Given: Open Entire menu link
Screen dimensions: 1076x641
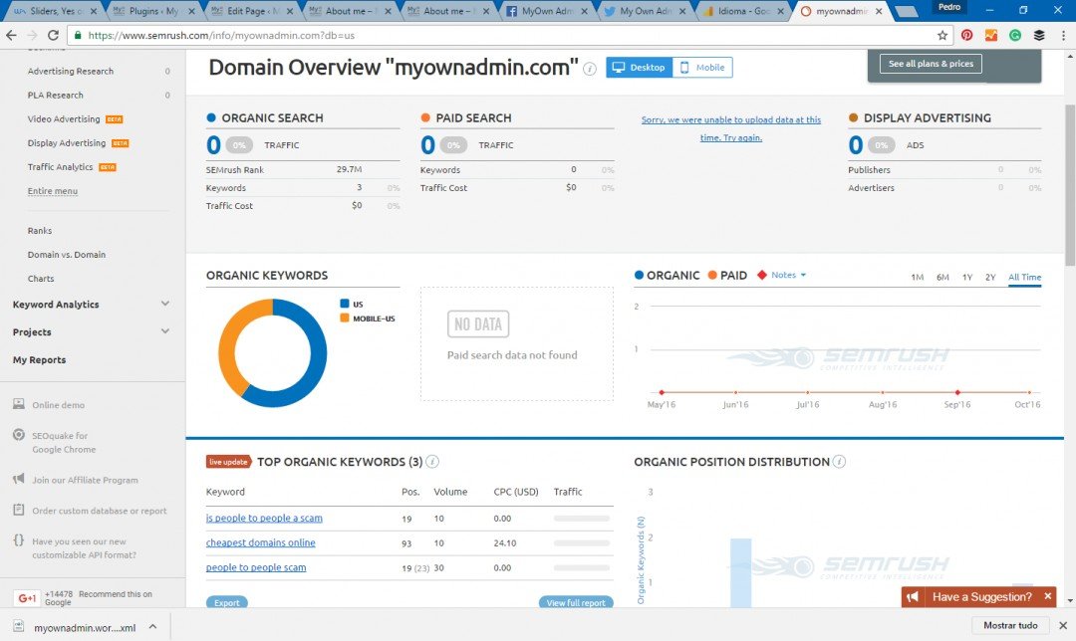Looking at the screenshot, I should click(52, 191).
